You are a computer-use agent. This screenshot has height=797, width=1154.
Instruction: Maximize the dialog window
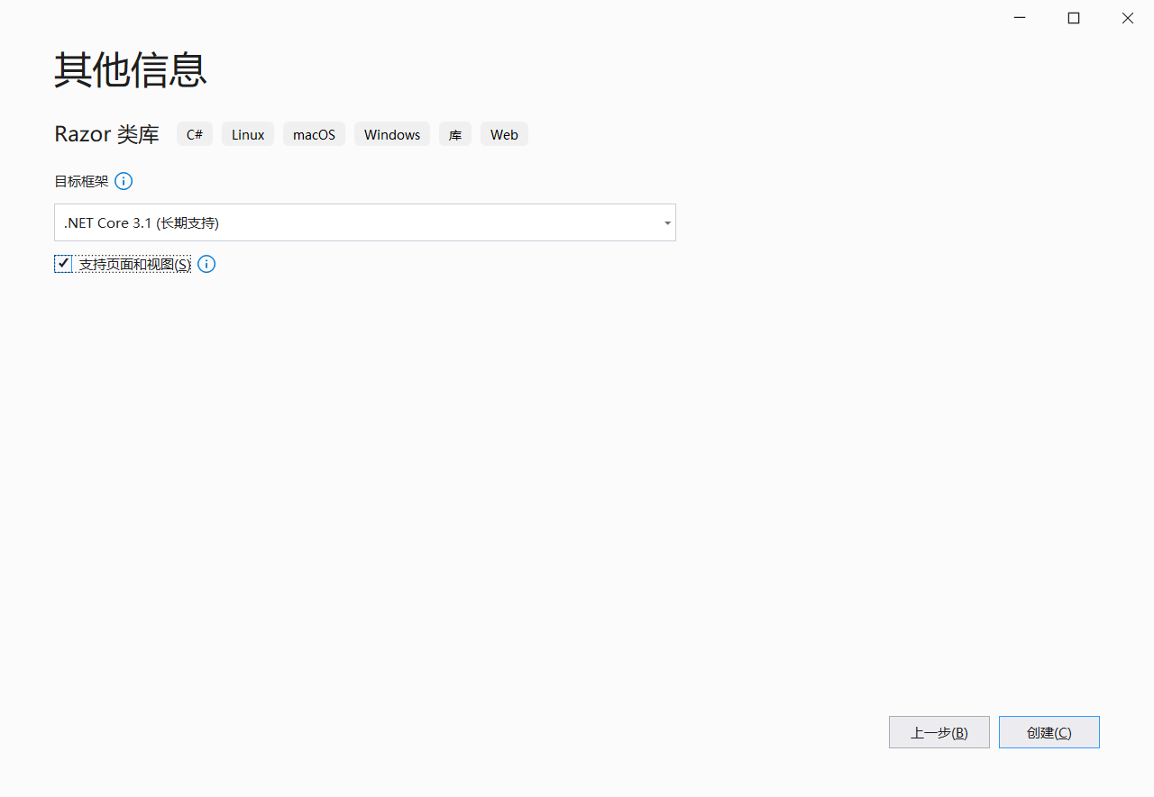[x=1074, y=18]
